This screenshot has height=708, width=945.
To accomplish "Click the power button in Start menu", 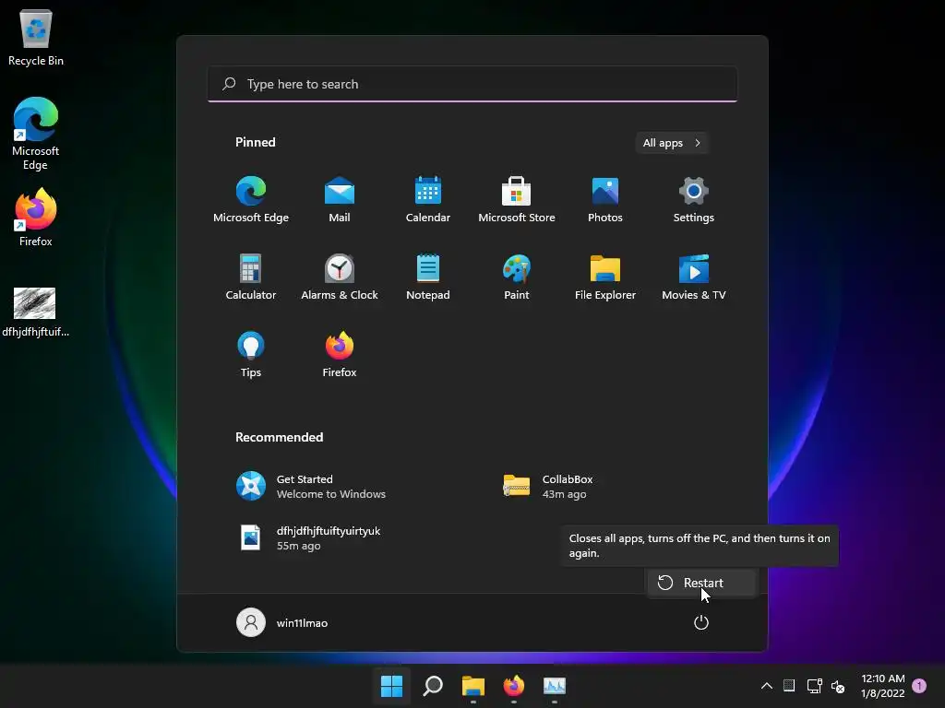I will coord(701,622).
